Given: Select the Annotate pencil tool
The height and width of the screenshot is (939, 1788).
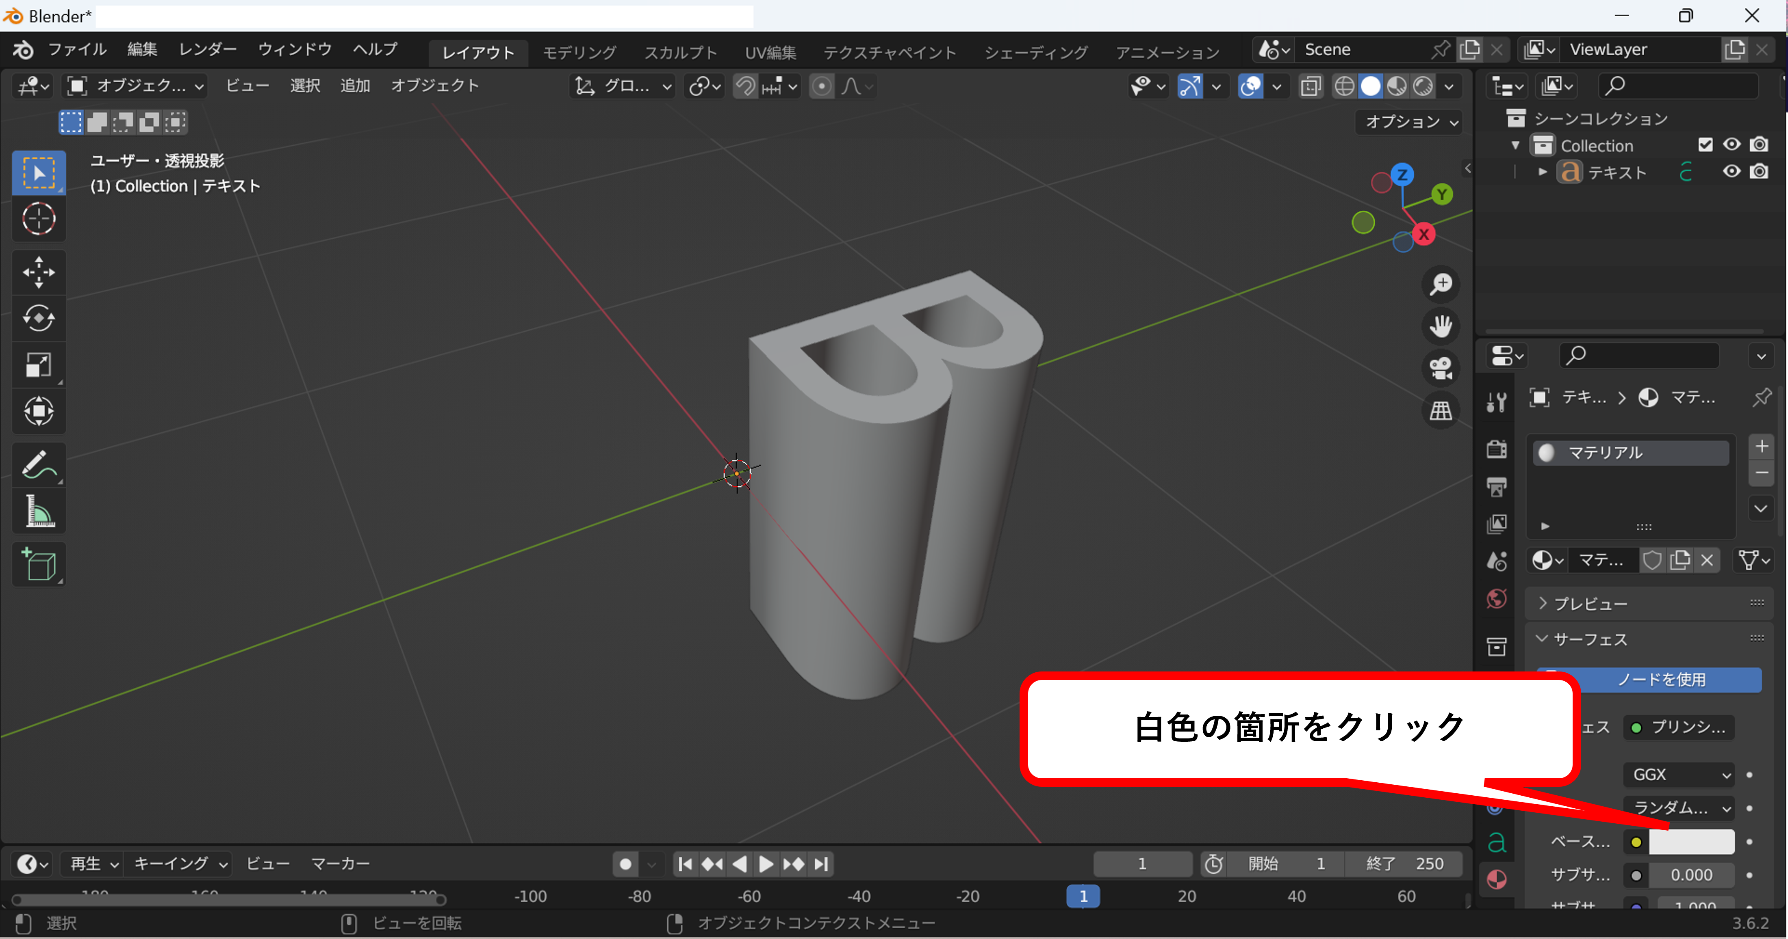Looking at the screenshot, I should pos(39,465).
